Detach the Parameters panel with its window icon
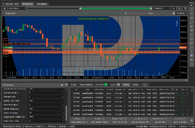This screenshot has width=195, height=128. (62, 85)
